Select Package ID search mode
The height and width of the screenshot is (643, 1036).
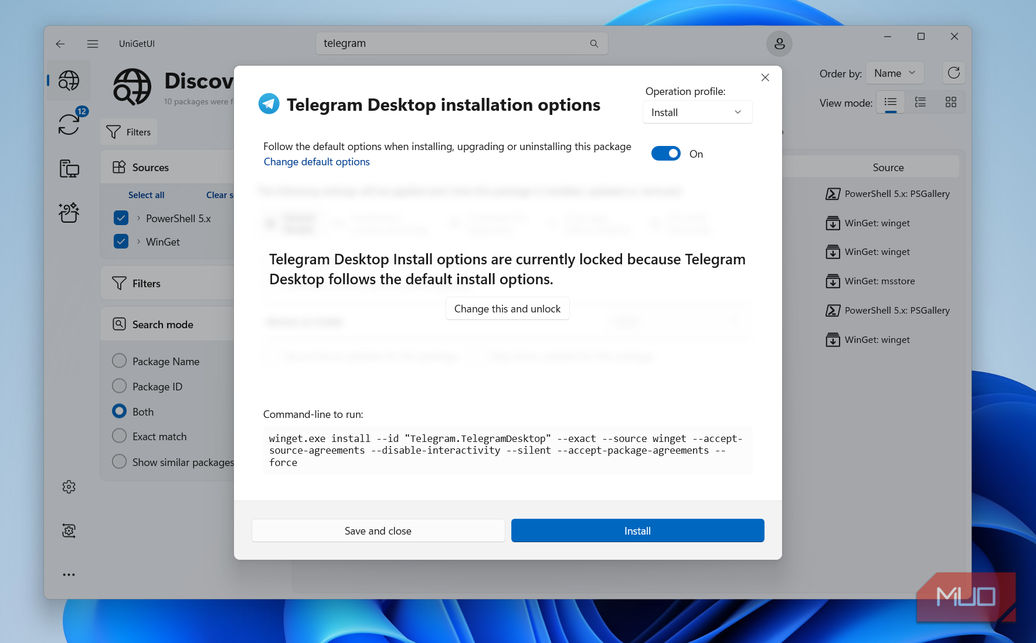(119, 386)
